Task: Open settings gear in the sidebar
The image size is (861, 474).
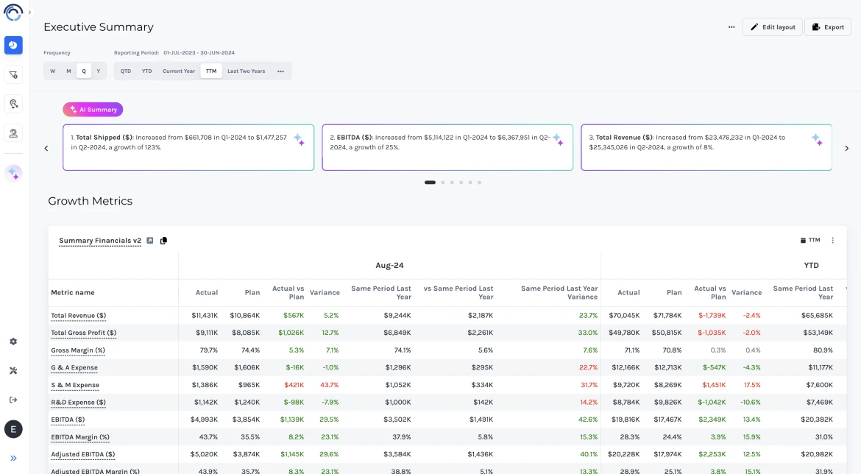Action: click(13, 342)
